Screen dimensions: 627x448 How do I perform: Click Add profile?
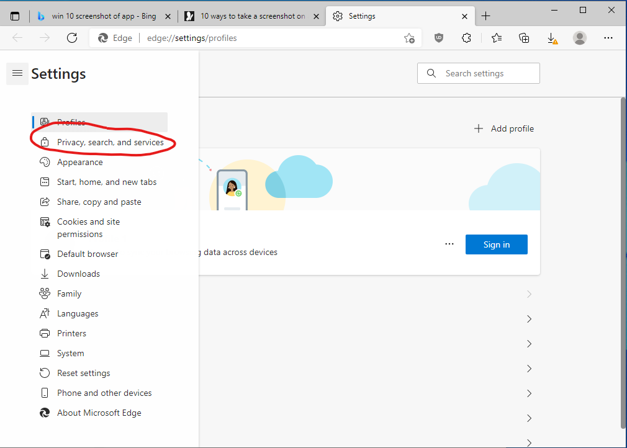pos(504,128)
